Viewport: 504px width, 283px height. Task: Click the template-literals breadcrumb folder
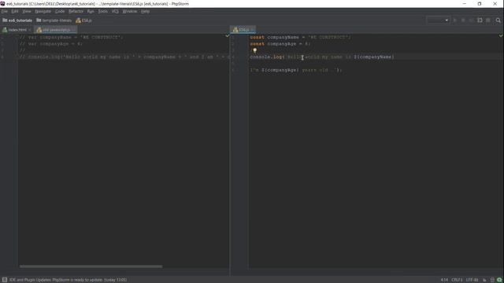[x=54, y=20]
